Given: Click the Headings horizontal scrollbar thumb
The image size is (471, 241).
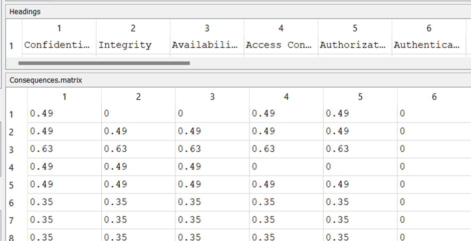Looking at the screenshot, I should click(104, 63).
